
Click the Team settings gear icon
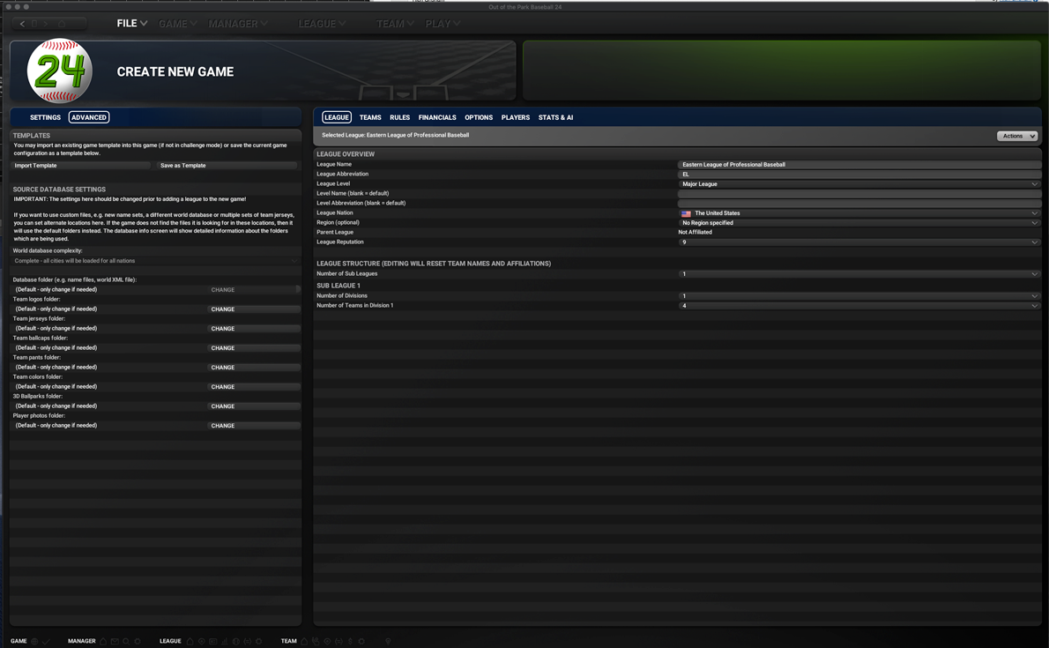tap(361, 641)
